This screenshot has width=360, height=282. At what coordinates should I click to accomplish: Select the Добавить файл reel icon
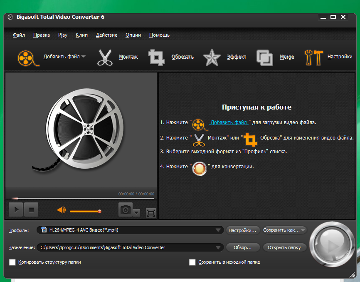click(x=27, y=57)
